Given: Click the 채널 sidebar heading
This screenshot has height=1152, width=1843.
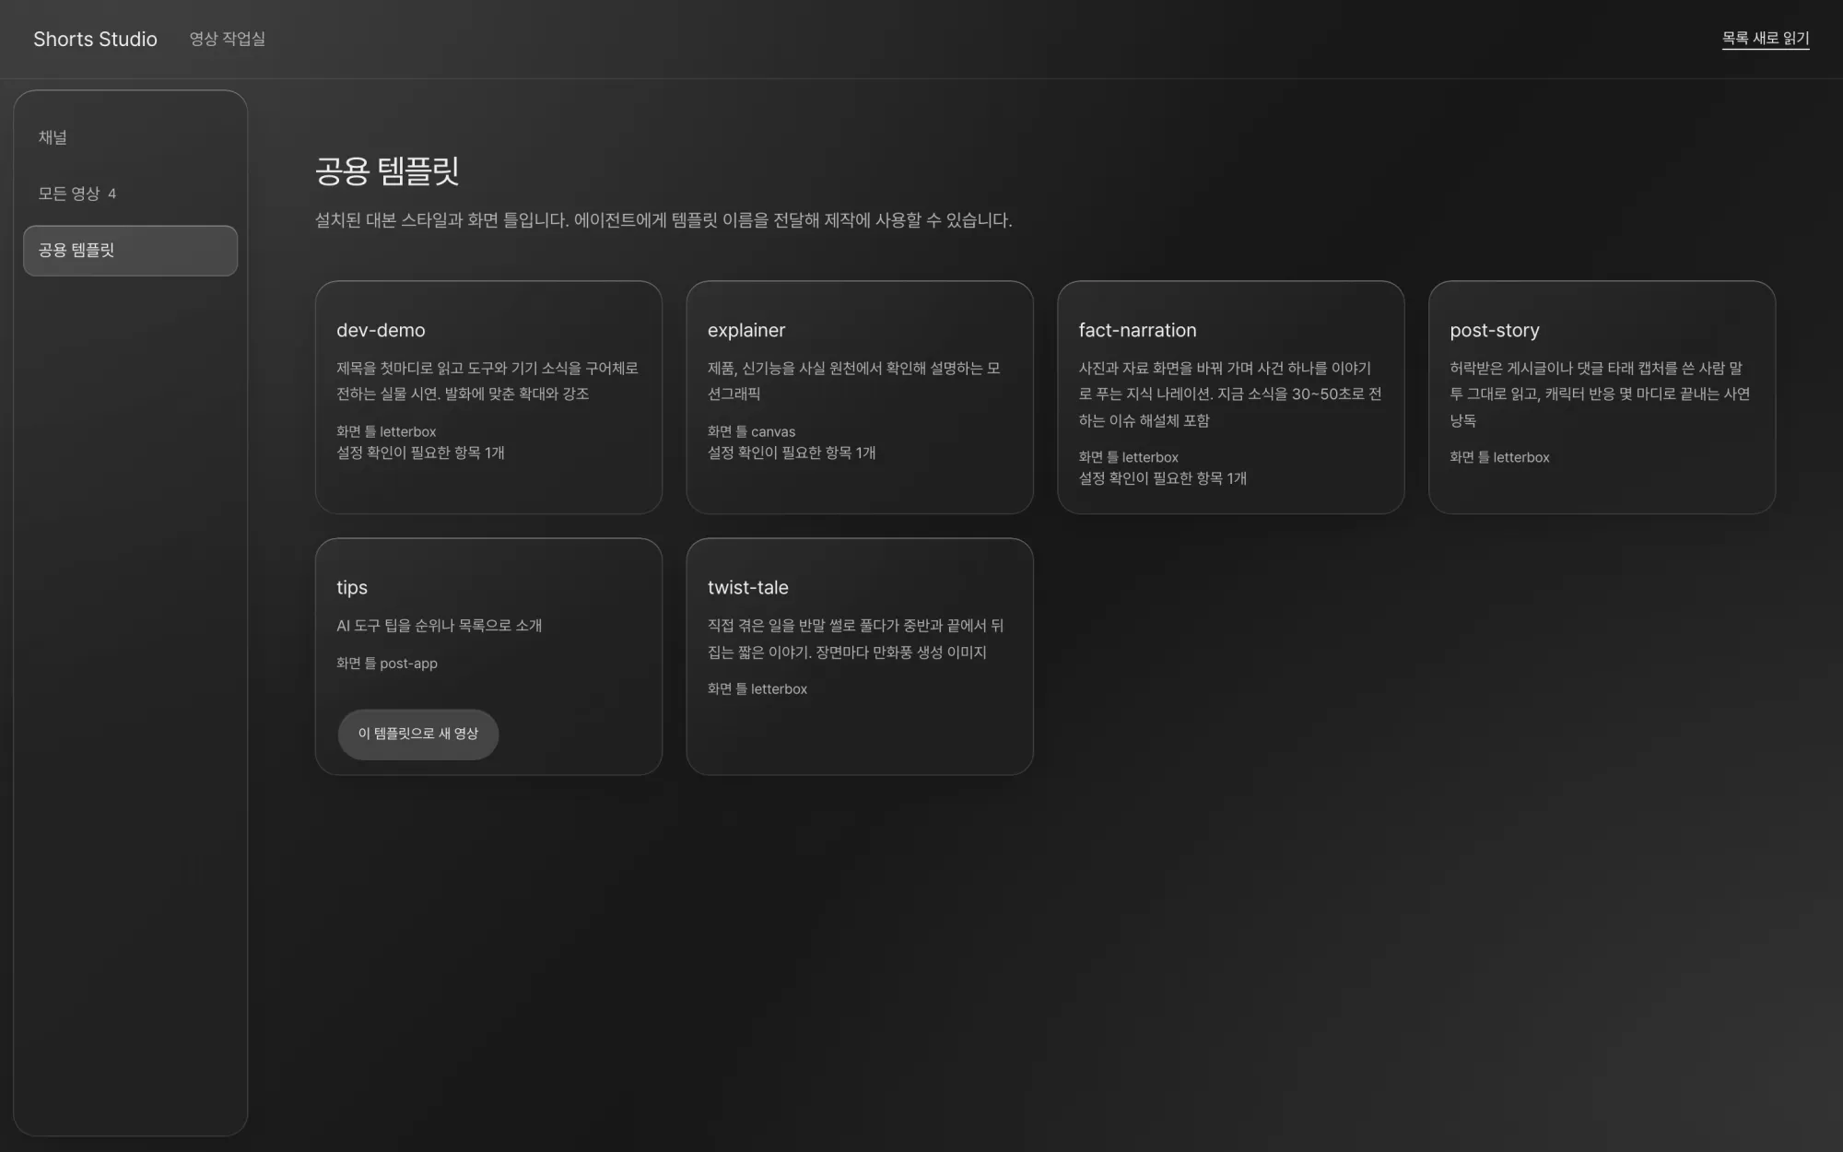Looking at the screenshot, I should coord(53,137).
